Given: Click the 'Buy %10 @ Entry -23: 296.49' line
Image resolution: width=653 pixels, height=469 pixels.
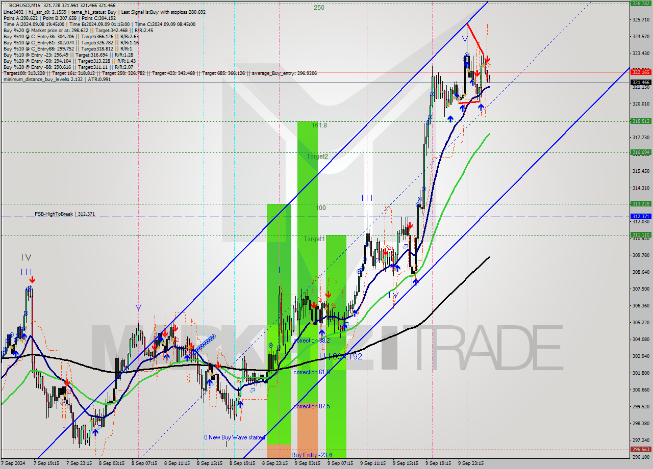Looking at the screenshot, I should 68,55.
